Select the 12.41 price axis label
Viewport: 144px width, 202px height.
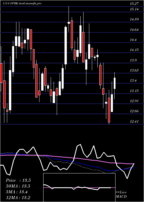pyautogui.click(x=134, y=121)
